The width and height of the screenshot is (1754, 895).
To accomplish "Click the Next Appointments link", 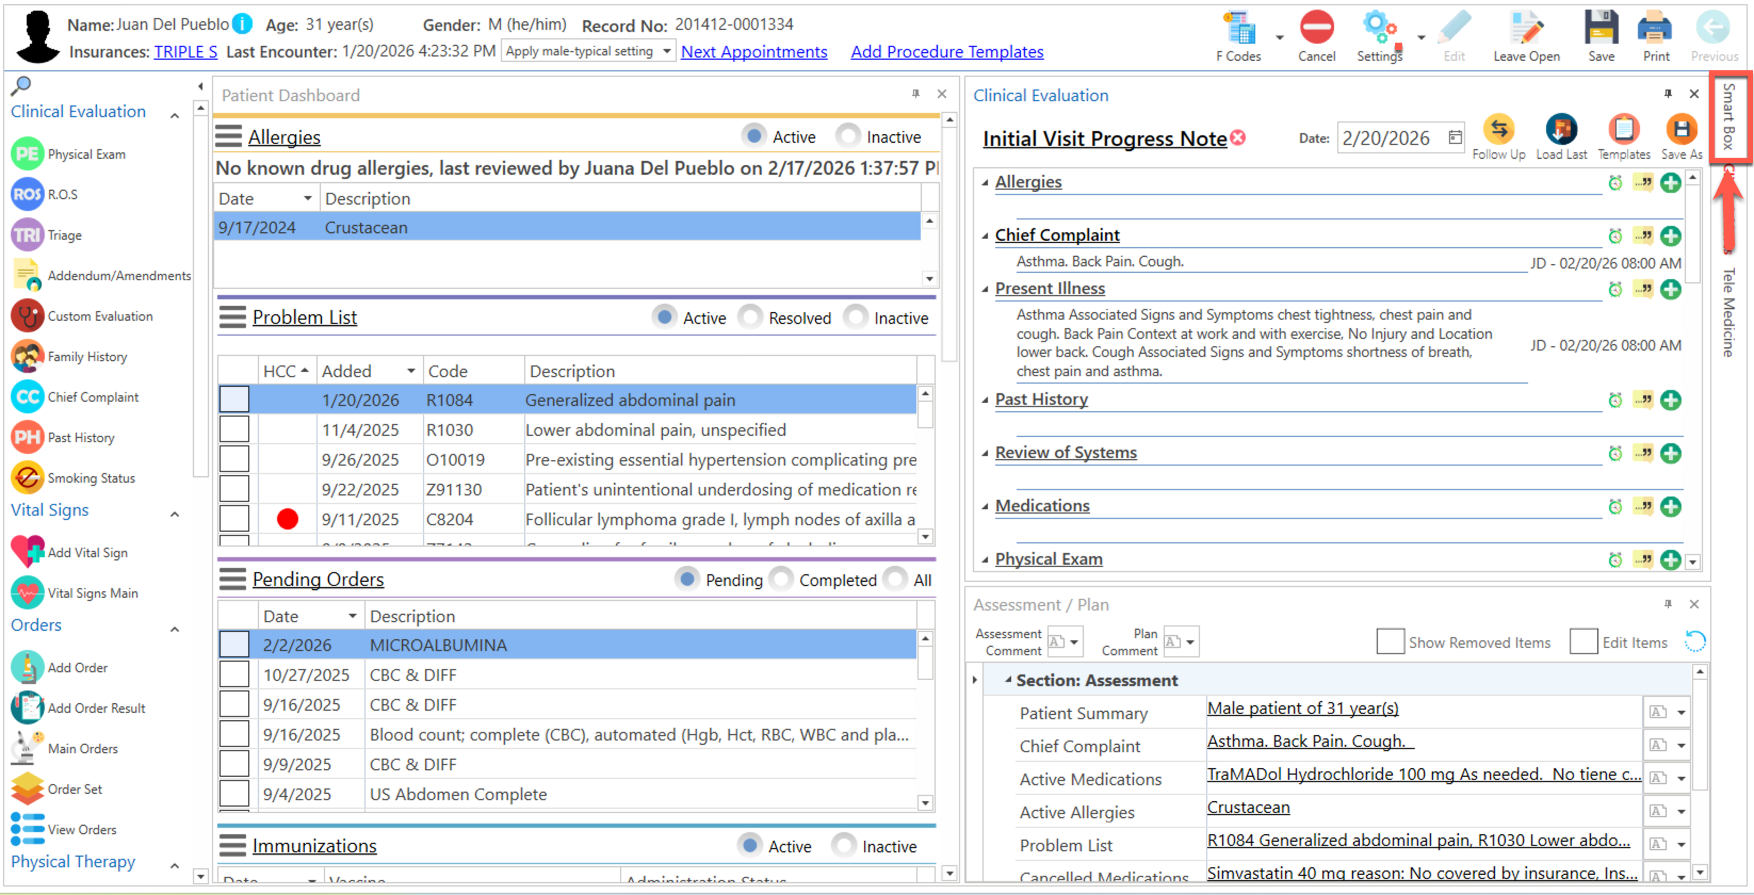I will click(x=754, y=52).
